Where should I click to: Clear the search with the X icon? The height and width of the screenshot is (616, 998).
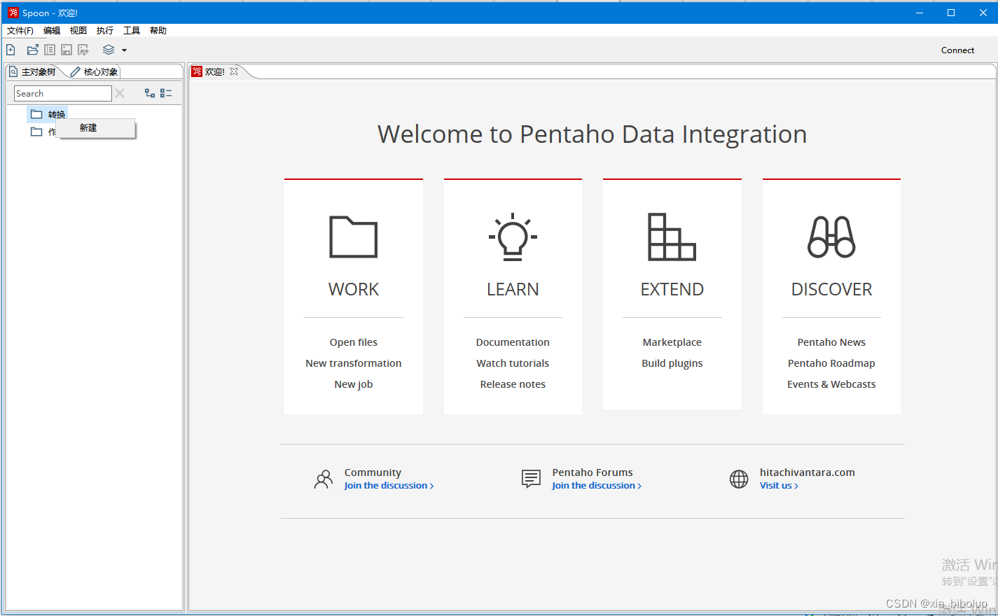pyautogui.click(x=120, y=93)
